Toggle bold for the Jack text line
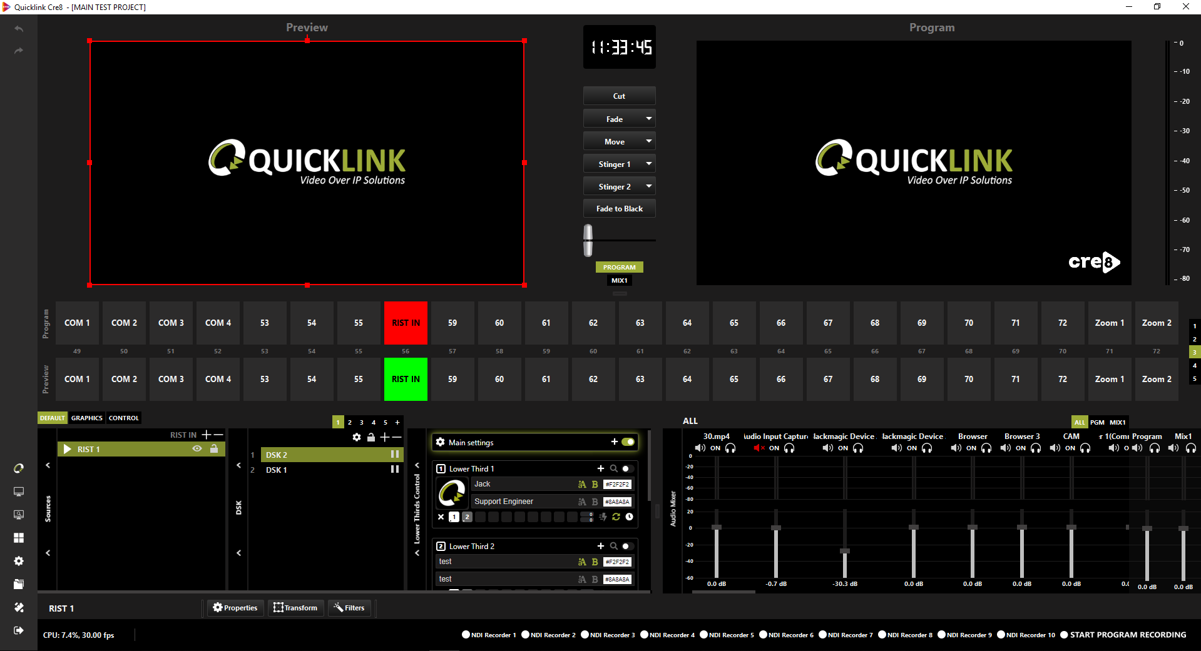This screenshot has height=651, width=1201. 595,484
